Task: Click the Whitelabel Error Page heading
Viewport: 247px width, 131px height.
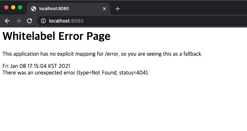Action: [x=57, y=36]
